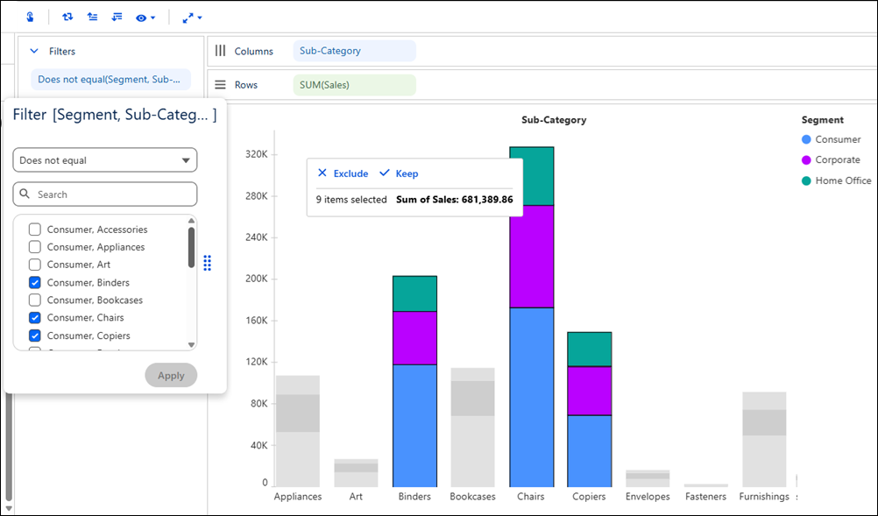Click the Home Office teal legend swatch
The width and height of the screenshot is (878, 516).
(x=806, y=180)
